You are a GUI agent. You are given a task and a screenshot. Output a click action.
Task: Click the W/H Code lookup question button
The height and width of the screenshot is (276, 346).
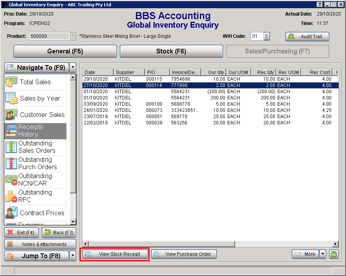coord(267,36)
